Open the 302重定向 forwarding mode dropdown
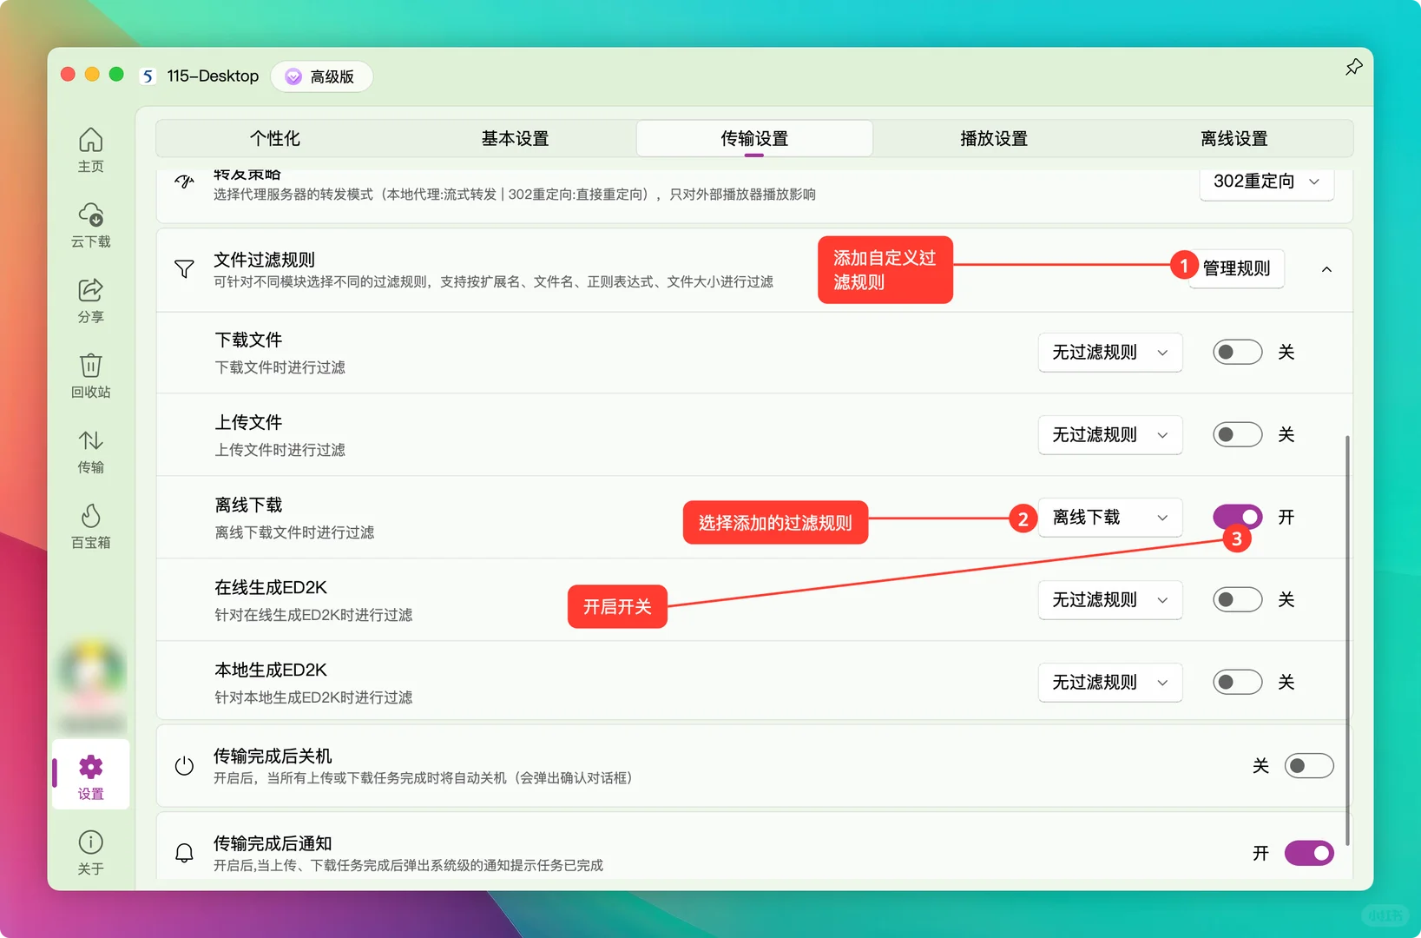This screenshot has height=938, width=1421. [x=1266, y=182]
